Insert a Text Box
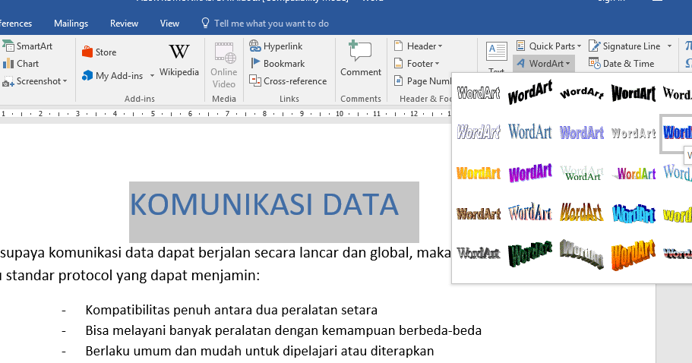This screenshot has width=692, height=363. (497, 58)
